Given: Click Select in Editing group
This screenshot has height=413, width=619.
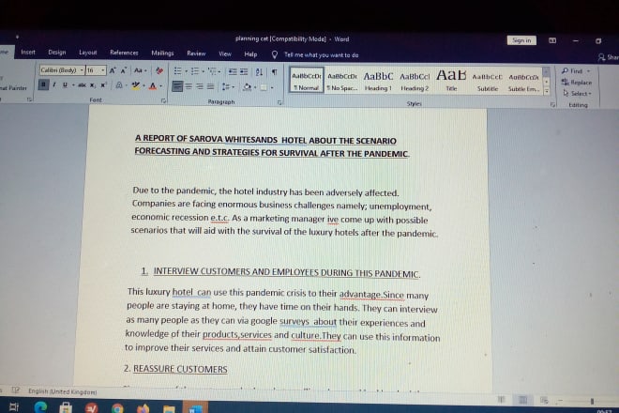Looking at the screenshot, I should [x=577, y=94].
